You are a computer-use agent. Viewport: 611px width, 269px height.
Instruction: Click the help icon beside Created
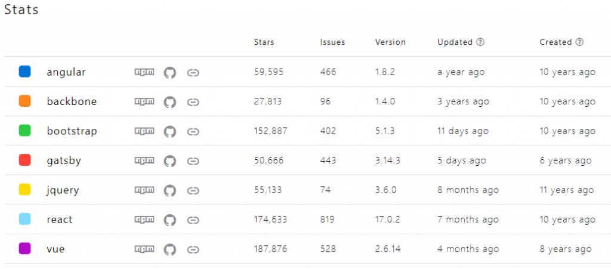pyautogui.click(x=579, y=42)
